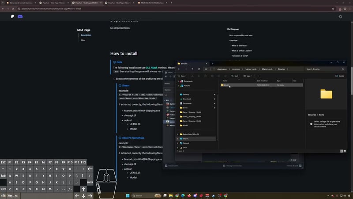The height and width of the screenshot is (199, 353).
Task: Open a new browser tab
Action: pos(172,3)
